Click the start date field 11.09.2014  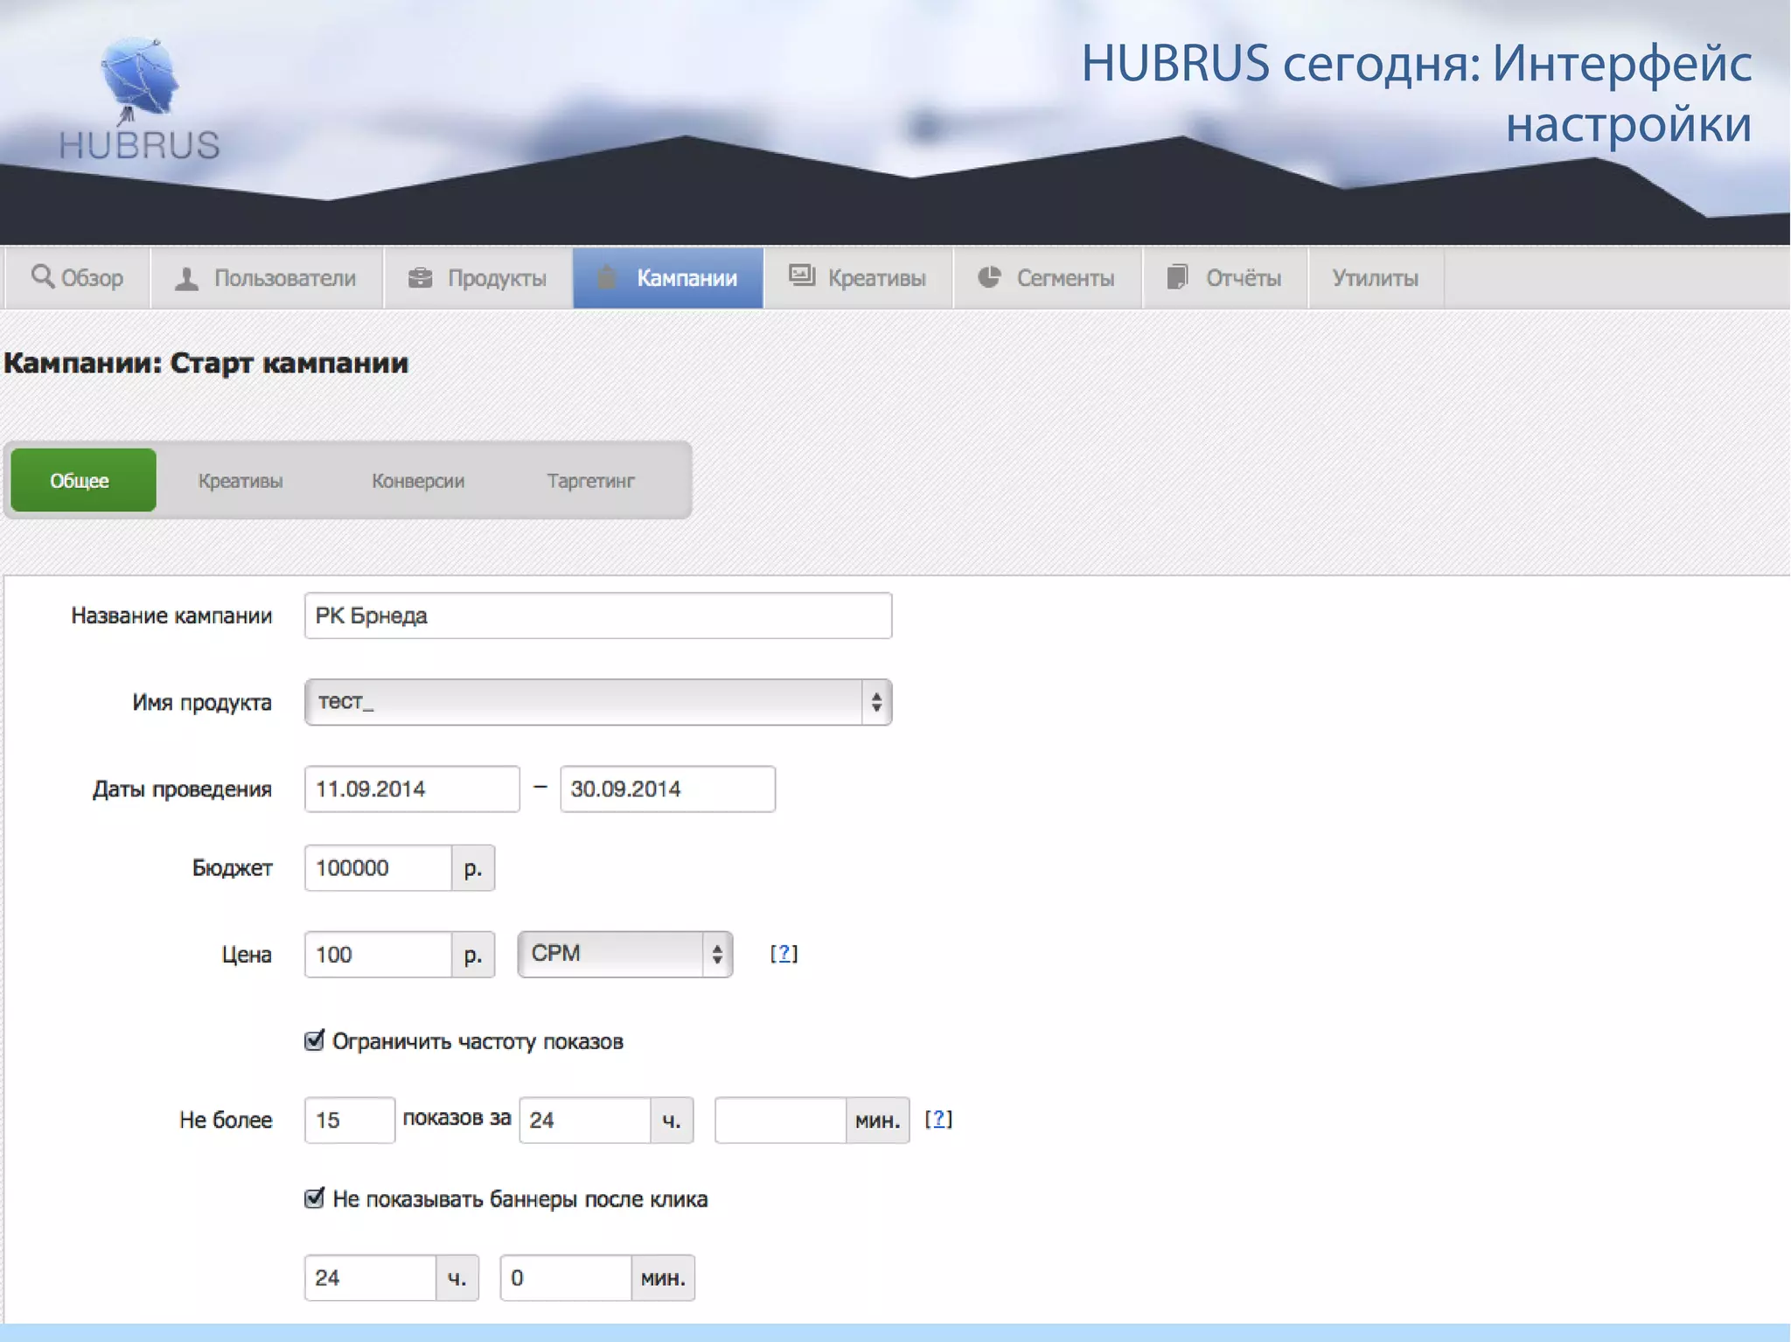pos(412,789)
